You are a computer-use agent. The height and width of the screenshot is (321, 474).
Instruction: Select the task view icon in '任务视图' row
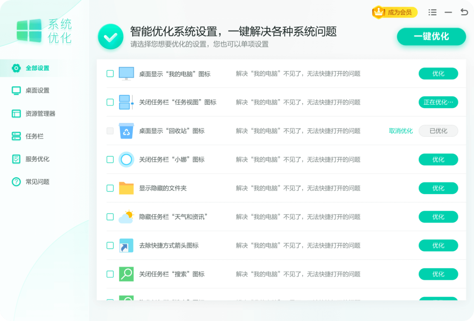pos(126,102)
